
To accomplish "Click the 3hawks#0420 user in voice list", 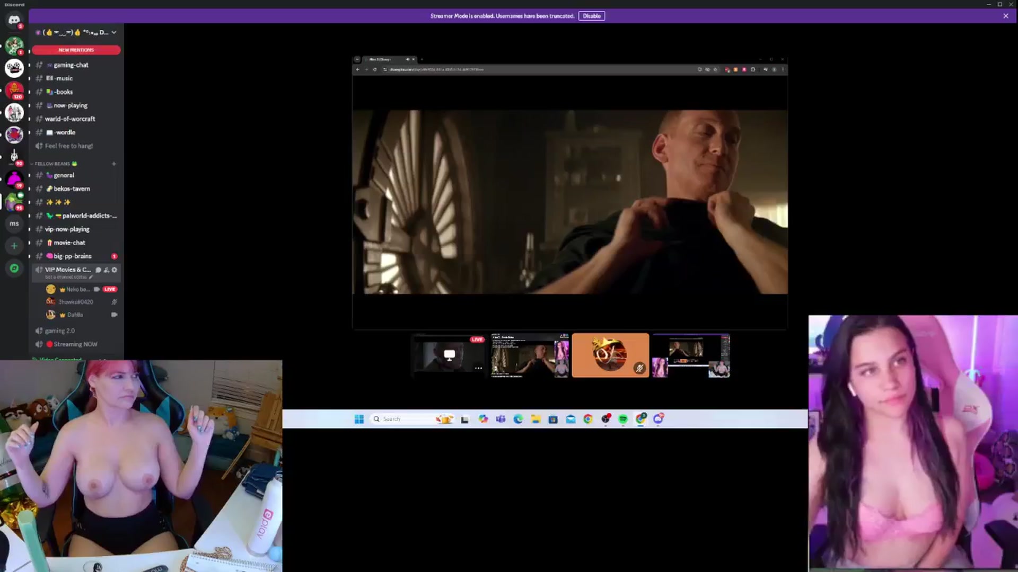I will (x=82, y=302).
